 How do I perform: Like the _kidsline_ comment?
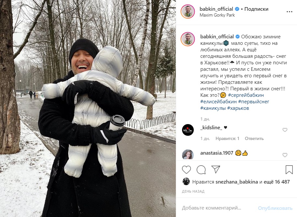click(285, 130)
